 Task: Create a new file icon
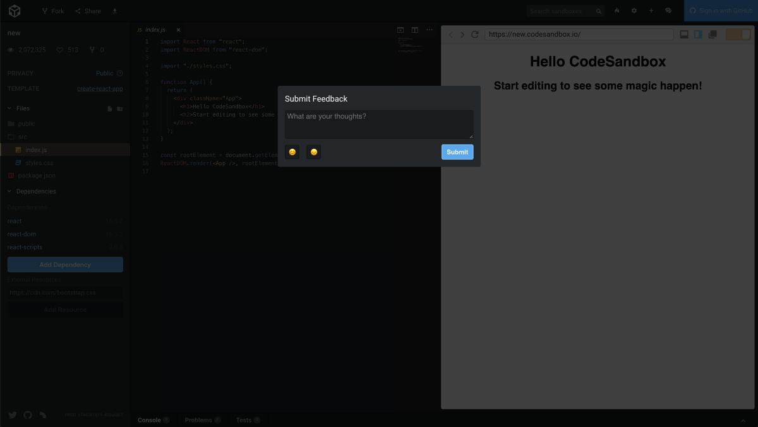[110, 108]
